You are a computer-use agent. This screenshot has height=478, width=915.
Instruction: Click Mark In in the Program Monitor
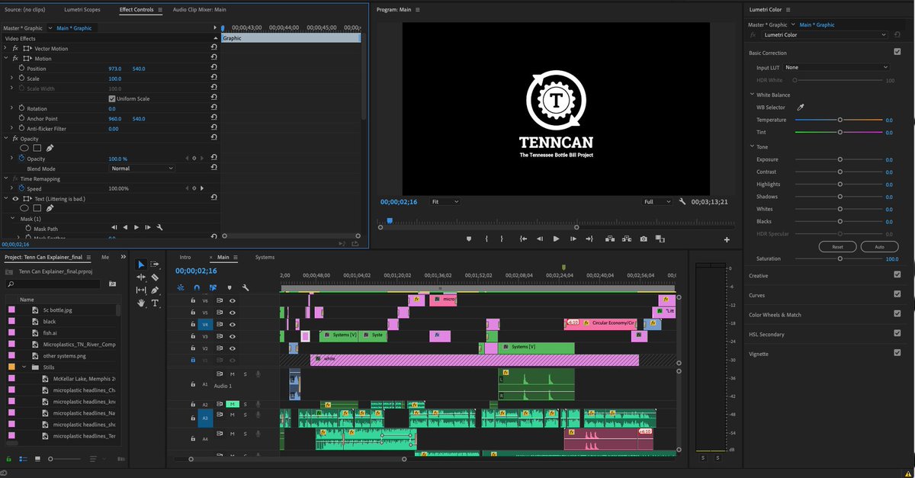pos(486,239)
